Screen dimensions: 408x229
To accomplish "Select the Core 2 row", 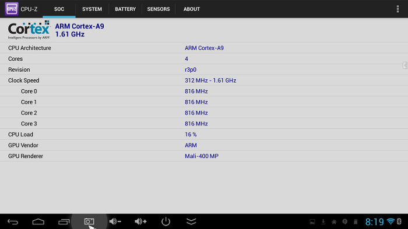I will point(204,112).
